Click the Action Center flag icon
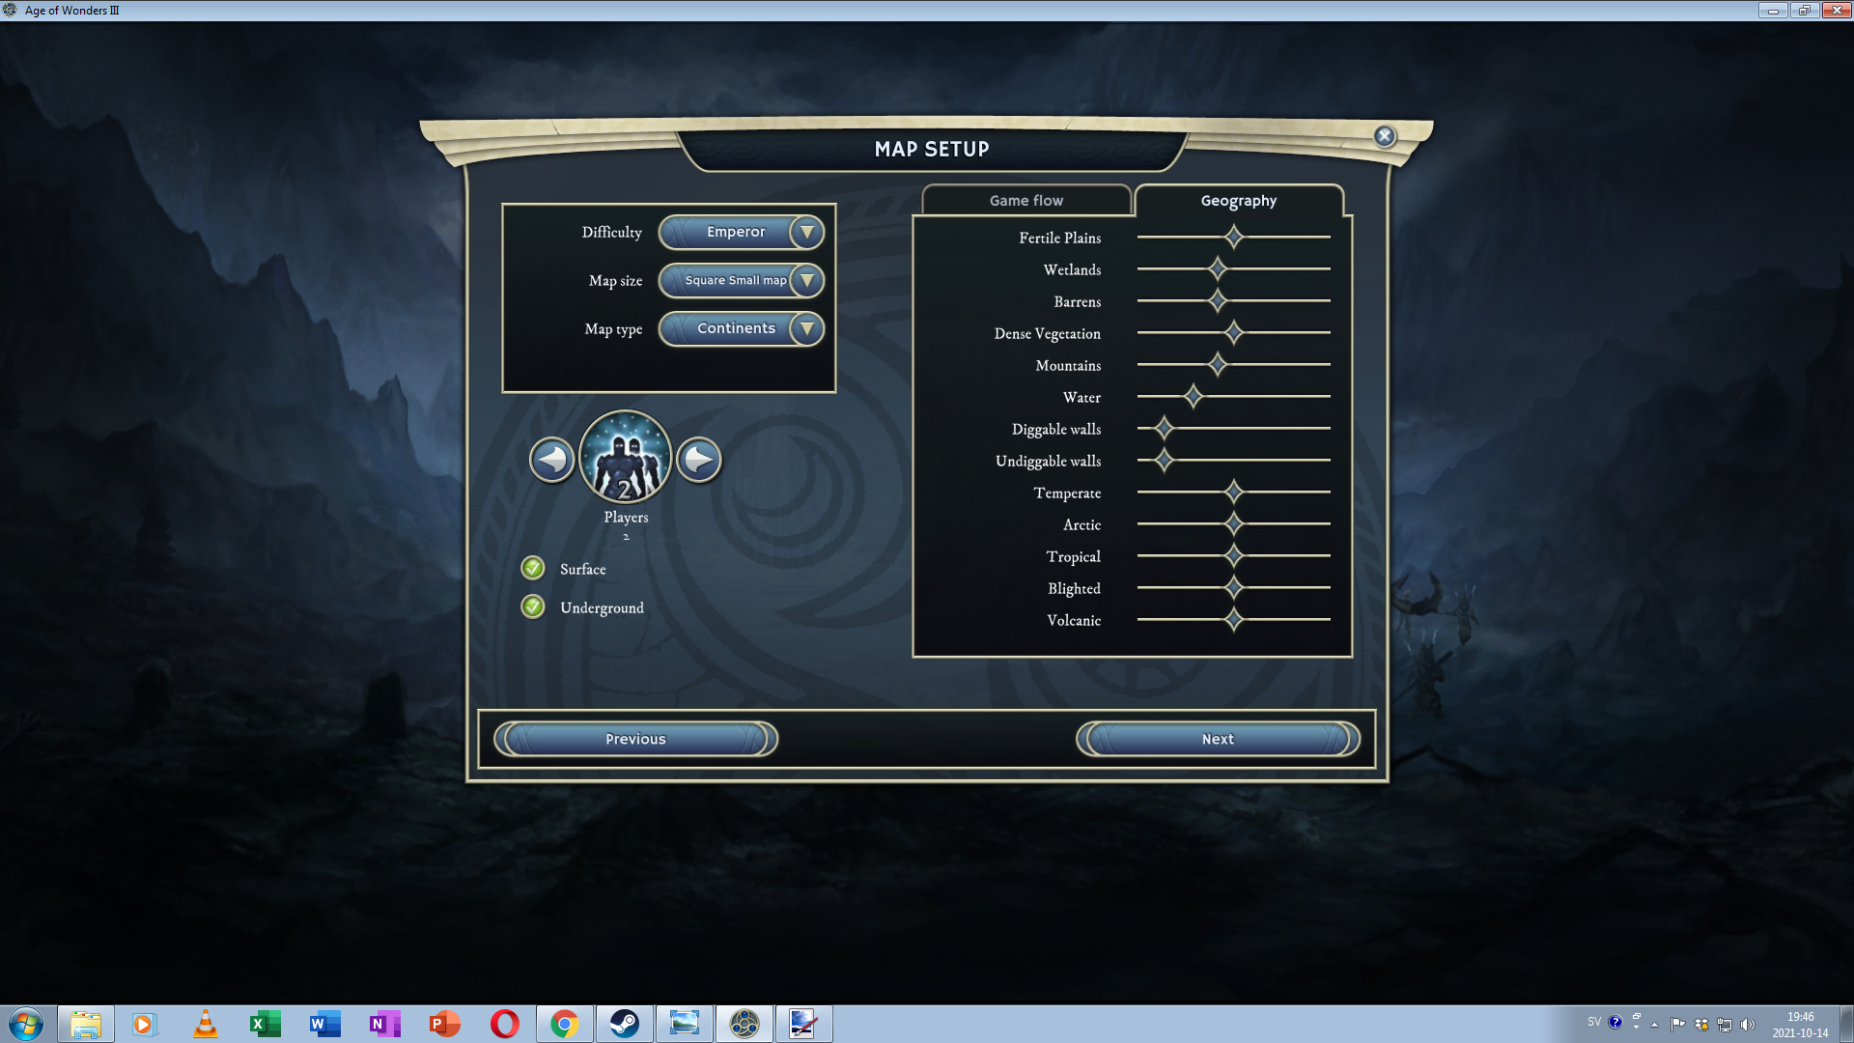The width and height of the screenshot is (1854, 1043). 1677,1025
